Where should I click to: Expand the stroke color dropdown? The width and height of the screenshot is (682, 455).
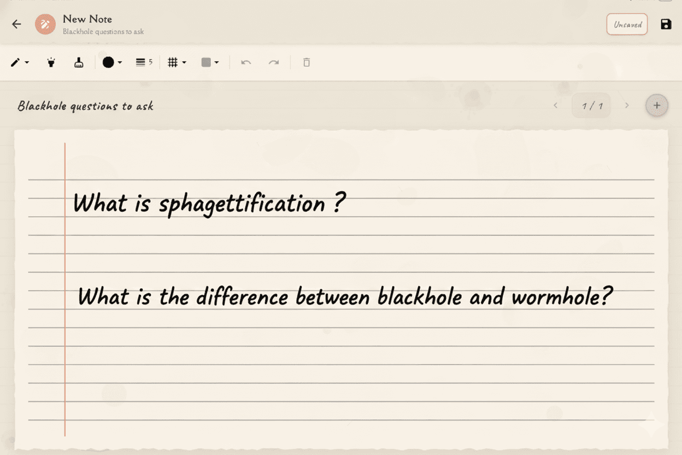(119, 62)
